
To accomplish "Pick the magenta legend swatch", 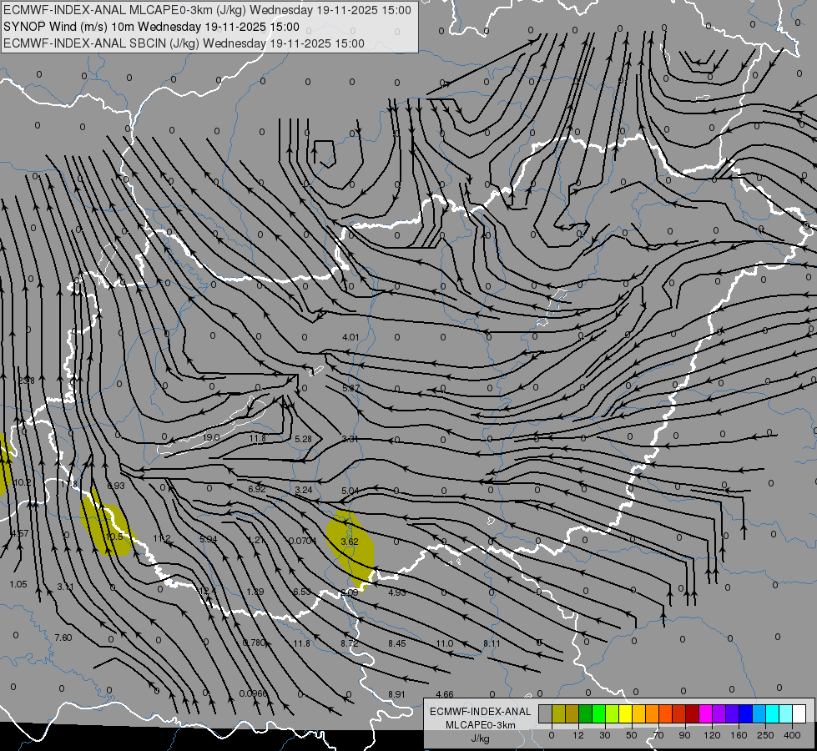I will 706,713.
